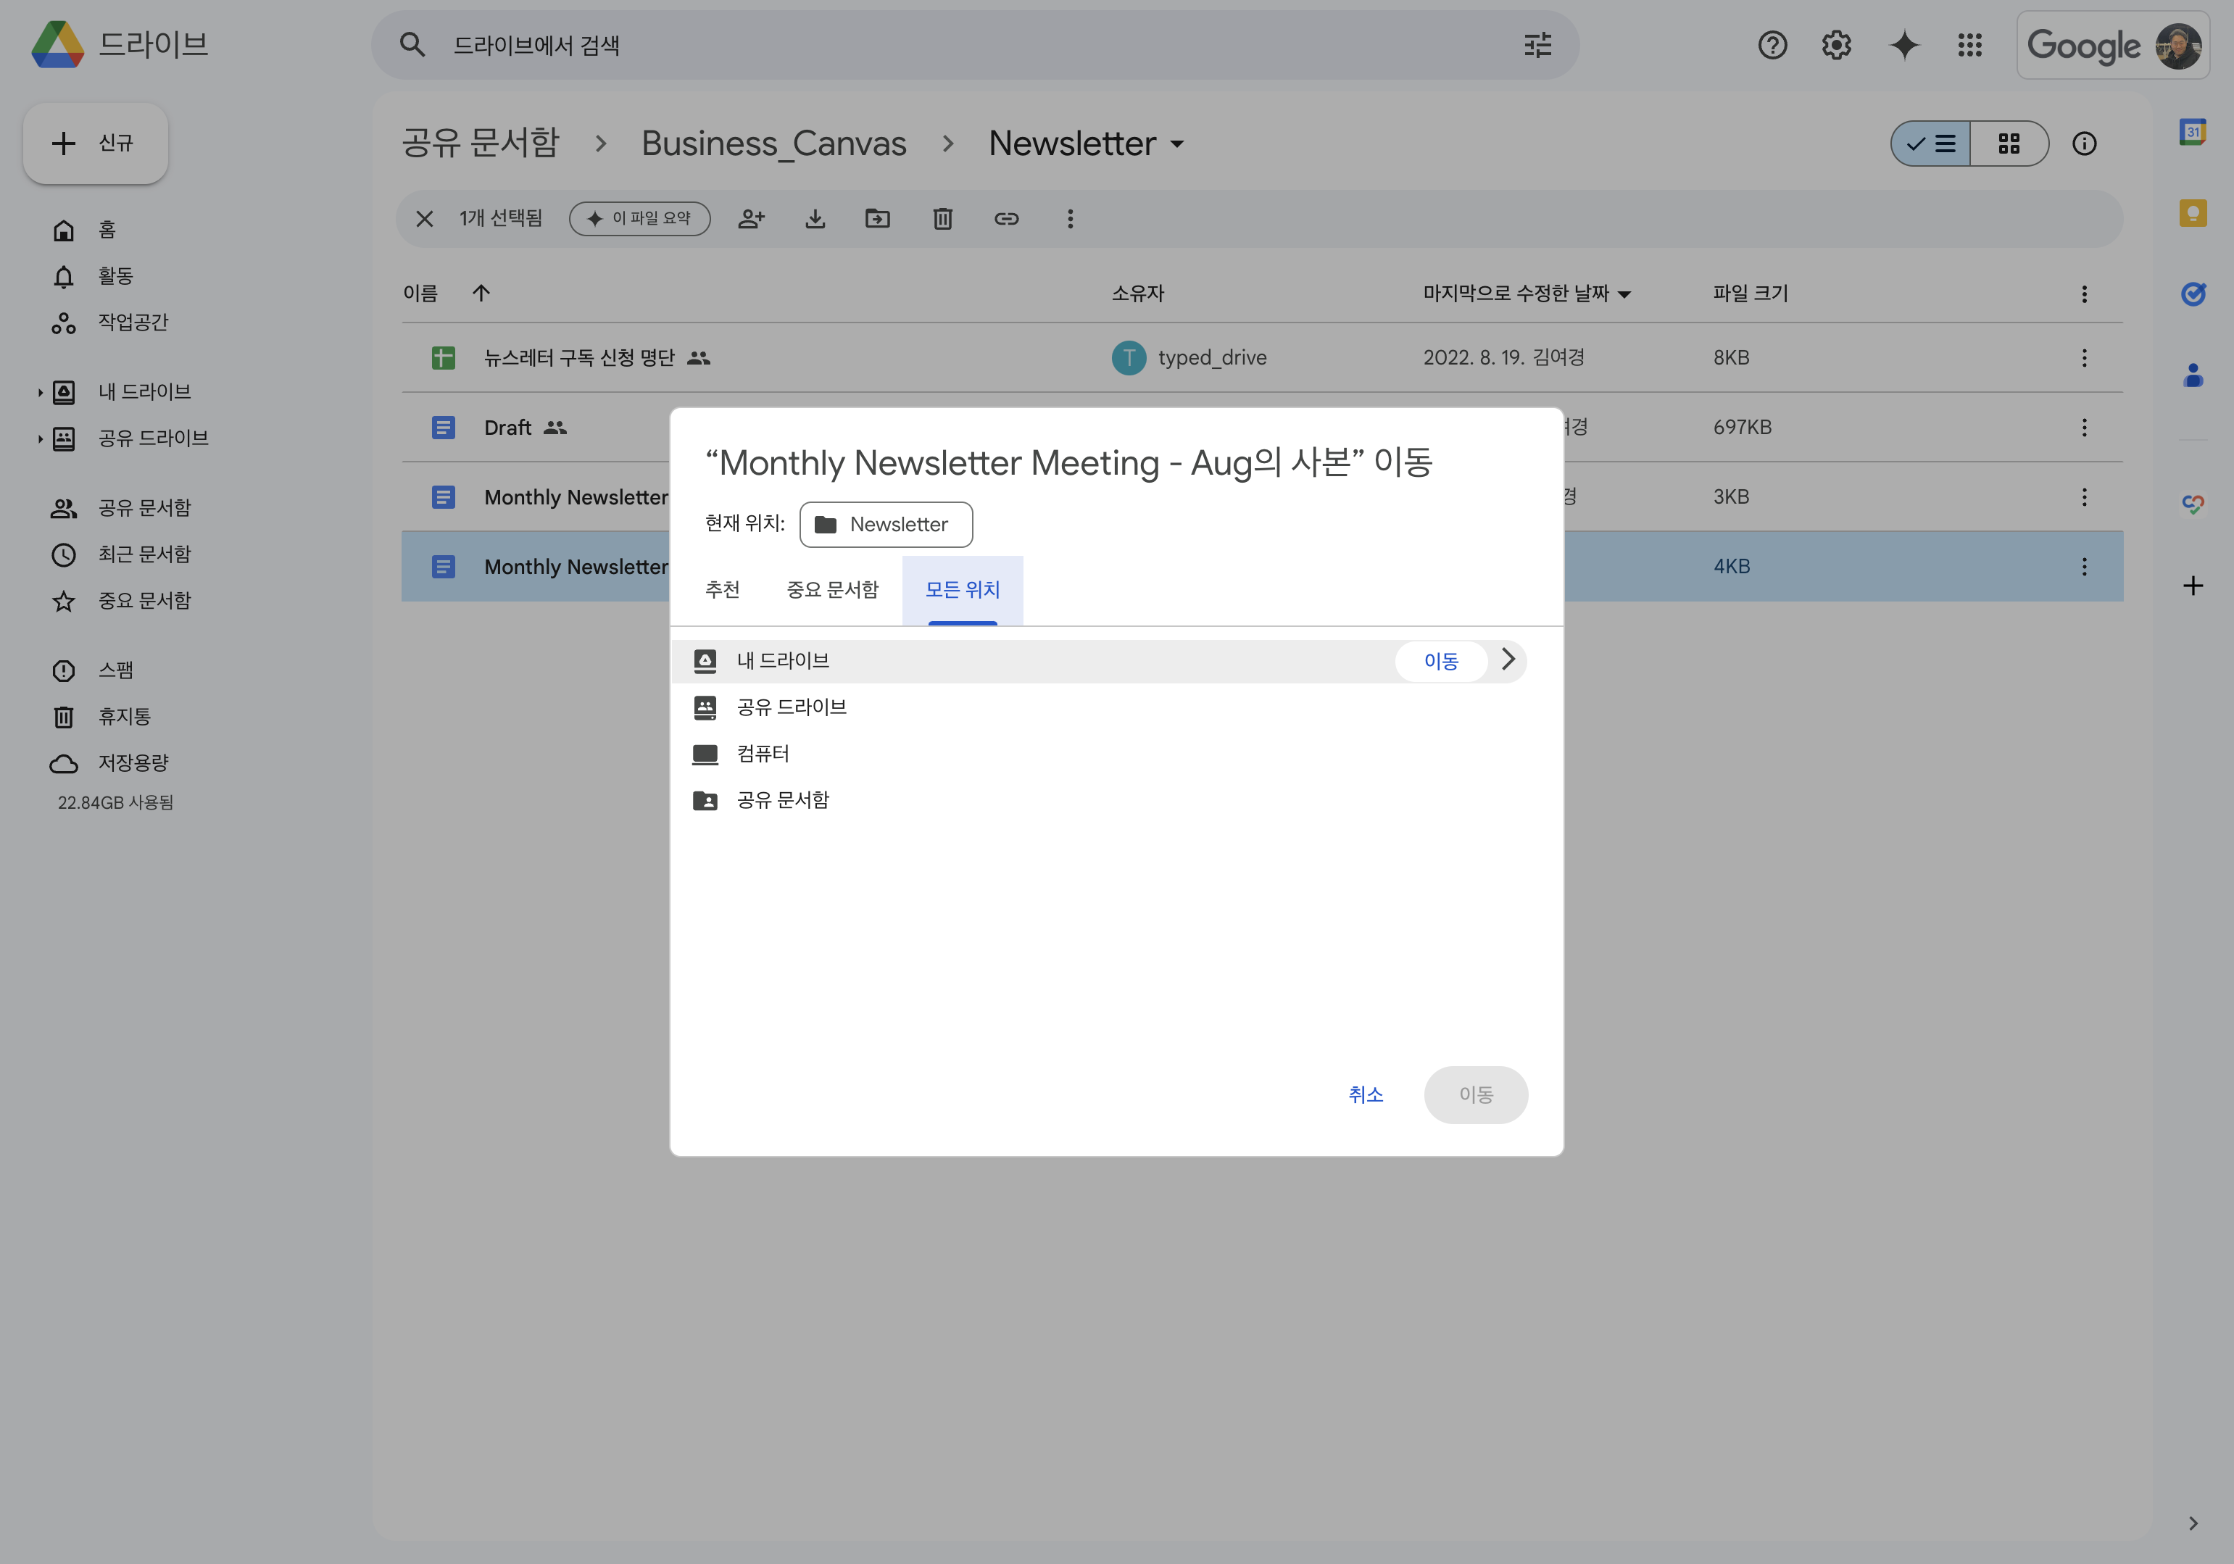Open Drive settings gear
Image resolution: width=2234 pixels, height=1564 pixels.
(x=1836, y=45)
